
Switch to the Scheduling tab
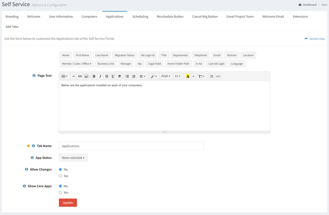[140, 16]
